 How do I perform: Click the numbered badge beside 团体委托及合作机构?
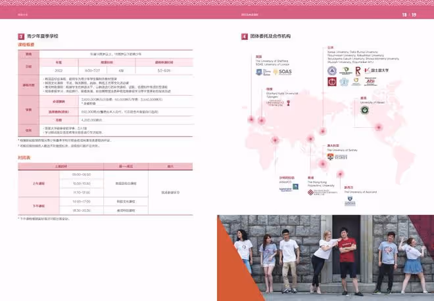click(x=245, y=37)
